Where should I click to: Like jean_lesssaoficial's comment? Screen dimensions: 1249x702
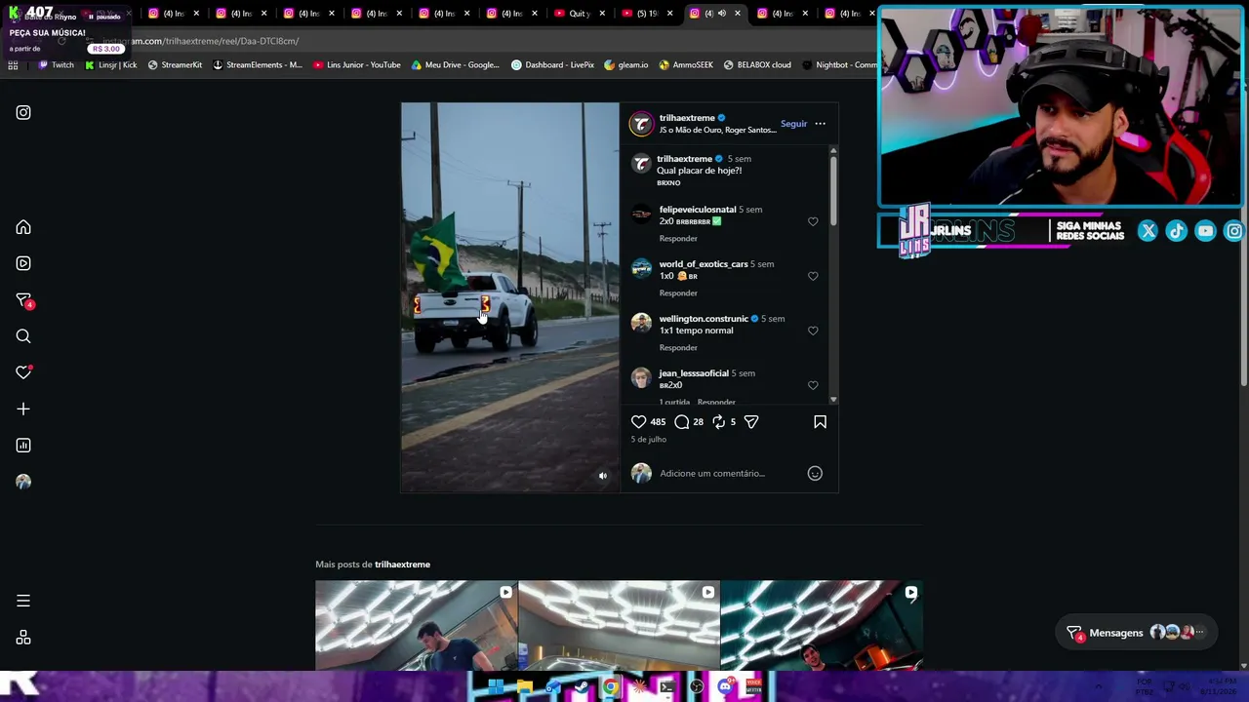(813, 385)
